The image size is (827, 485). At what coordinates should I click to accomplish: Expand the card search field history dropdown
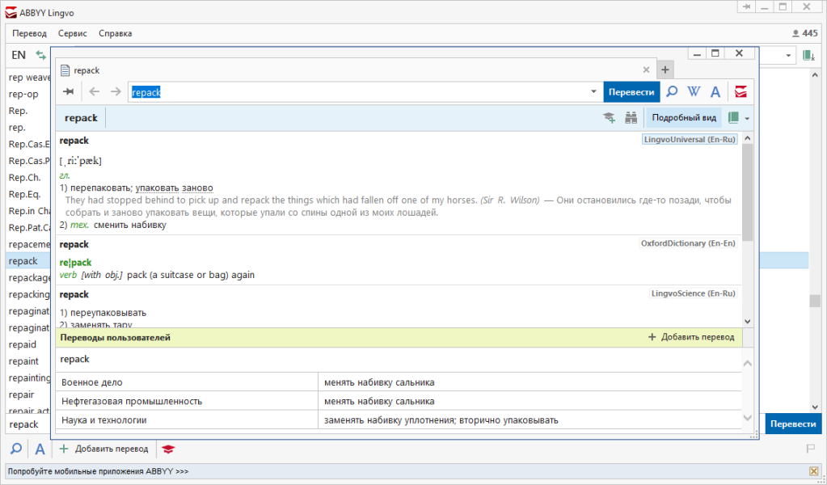pyautogui.click(x=593, y=91)
